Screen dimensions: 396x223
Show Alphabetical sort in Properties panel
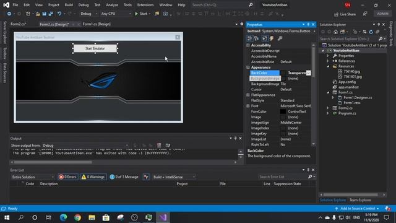[257, 38]
